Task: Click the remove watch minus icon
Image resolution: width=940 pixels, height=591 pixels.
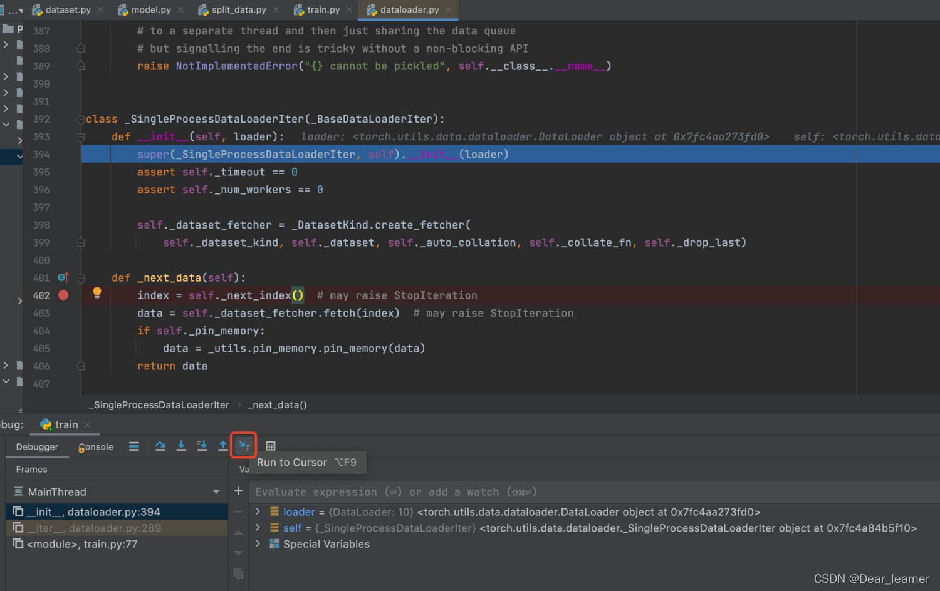Action: coord(238,511)
